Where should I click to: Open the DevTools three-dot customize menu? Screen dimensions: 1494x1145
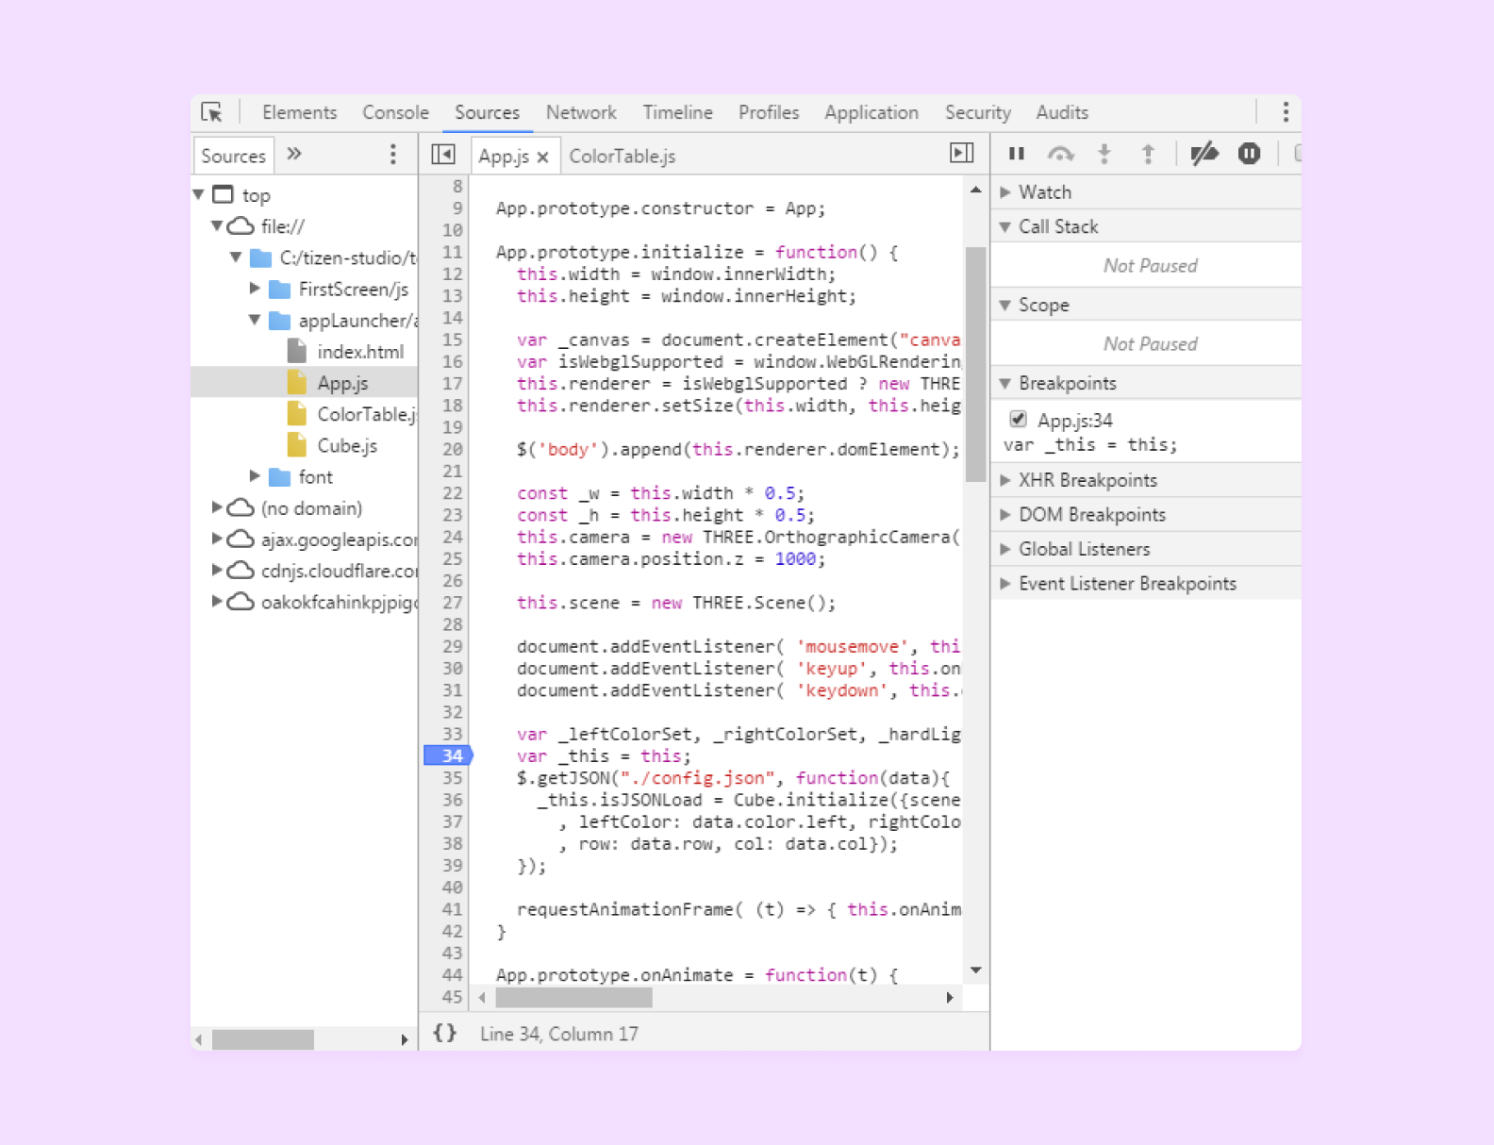tap(1285, 112)
